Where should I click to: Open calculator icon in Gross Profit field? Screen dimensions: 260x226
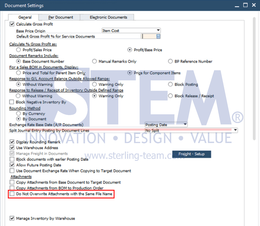158,36
